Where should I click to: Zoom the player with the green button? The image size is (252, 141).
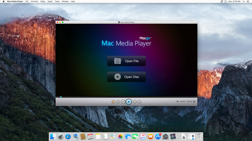pyautogui.click(x=63, y=22)
